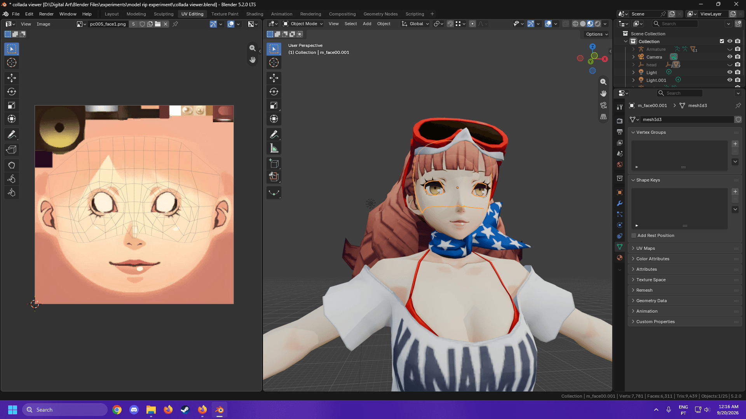Image resolution: width=746 pixels, height=419 pixels.
Task: Open the Image menu in the UV editor
Action: click(43, 24)
